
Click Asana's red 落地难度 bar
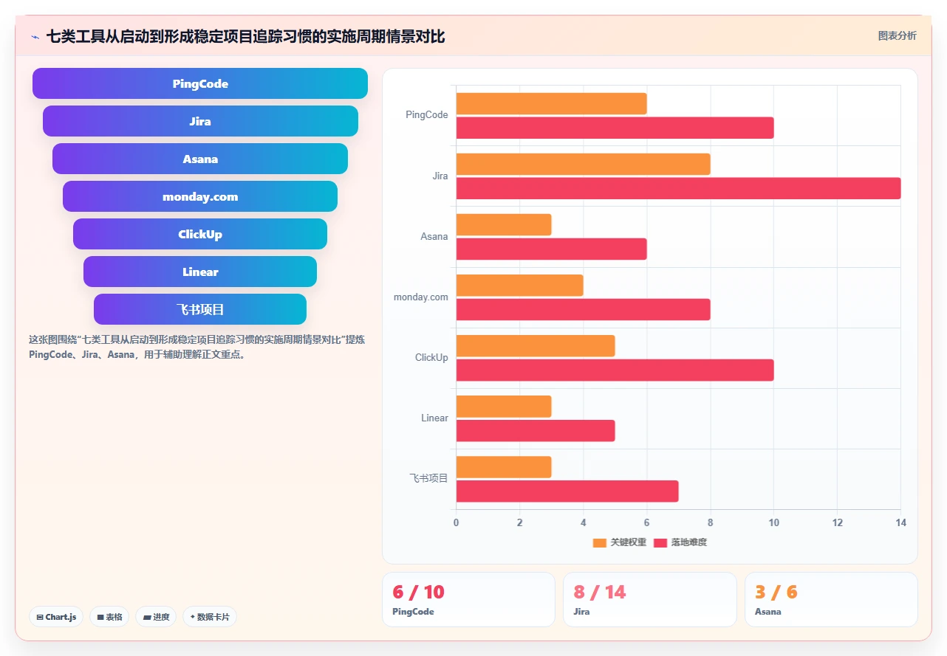tap(551, 249)
